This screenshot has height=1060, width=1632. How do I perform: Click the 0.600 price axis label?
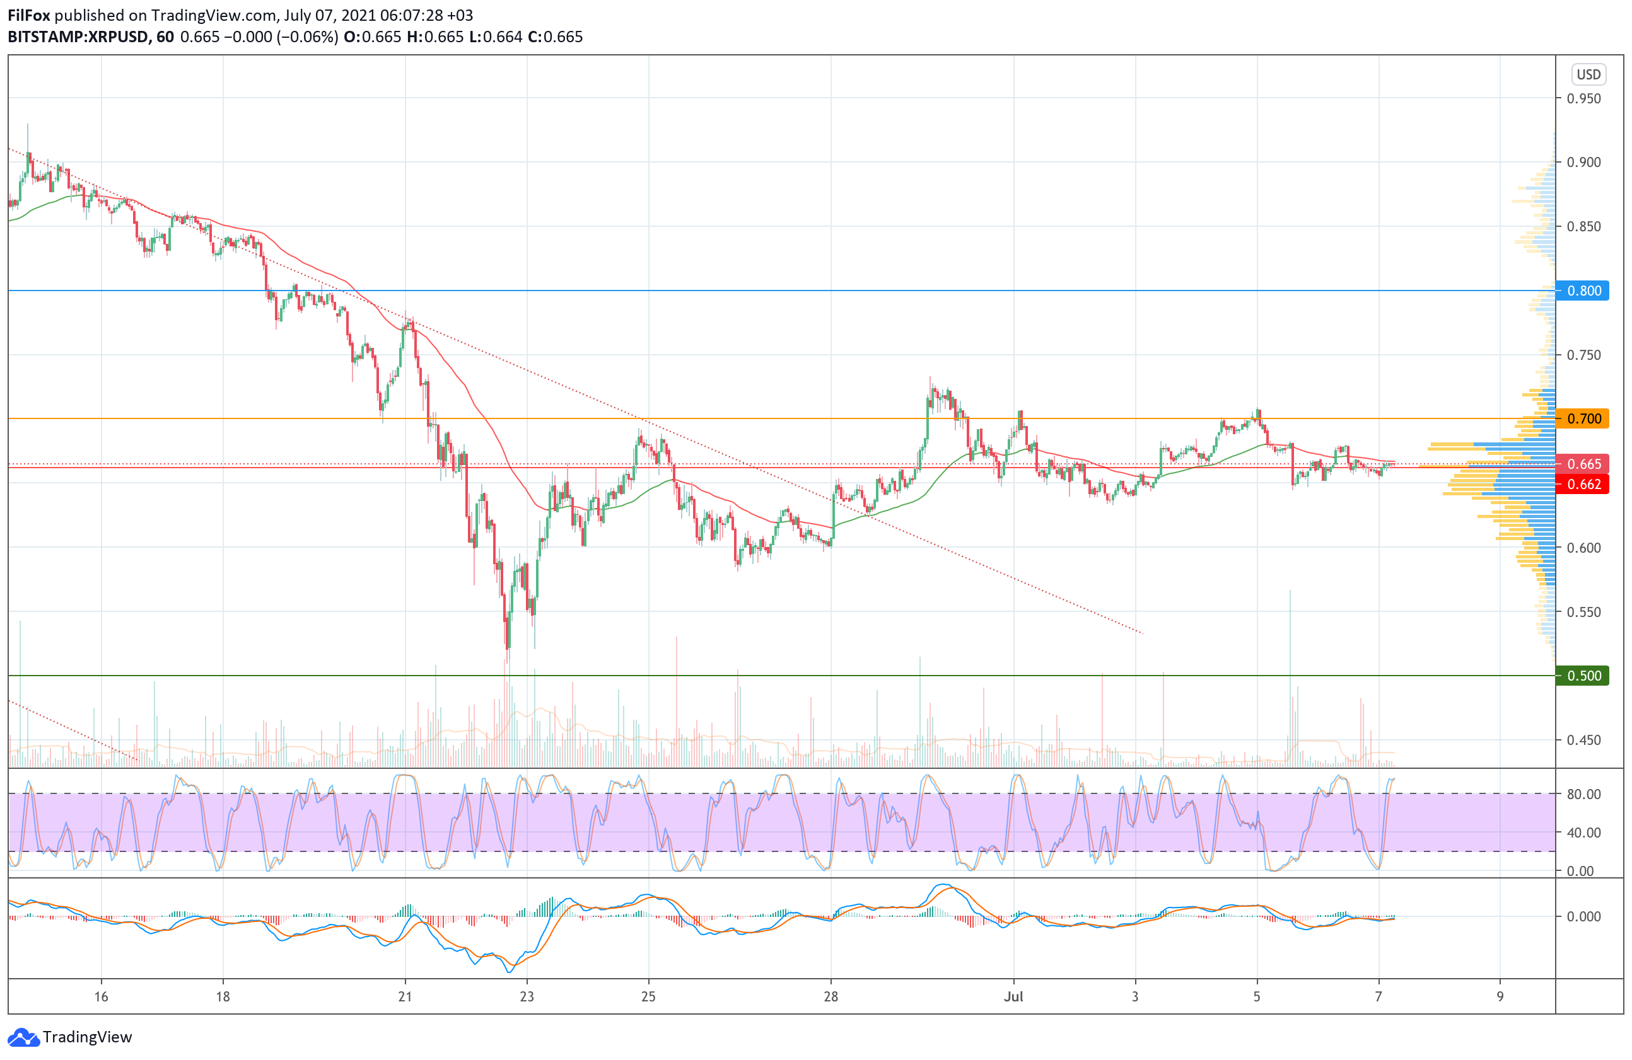[1583, 548]
